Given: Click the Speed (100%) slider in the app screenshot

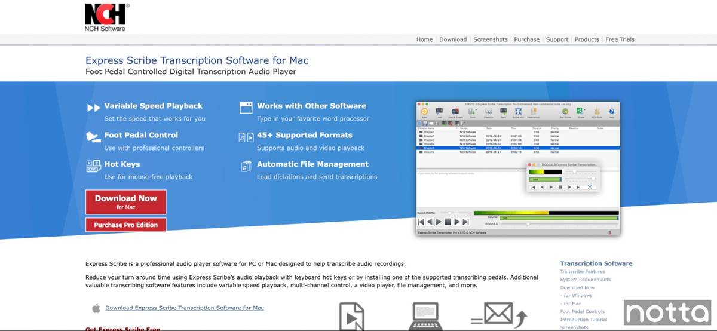Looking at the screenshot, I should [x=455, y=213].
